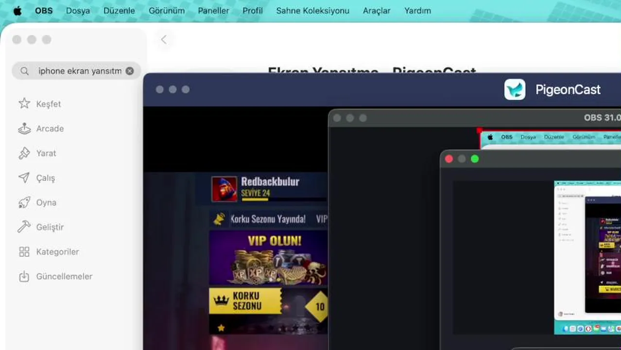Click the SEVİYE 24 level label
The image size is (621, 350).
(x=256, y=193)
